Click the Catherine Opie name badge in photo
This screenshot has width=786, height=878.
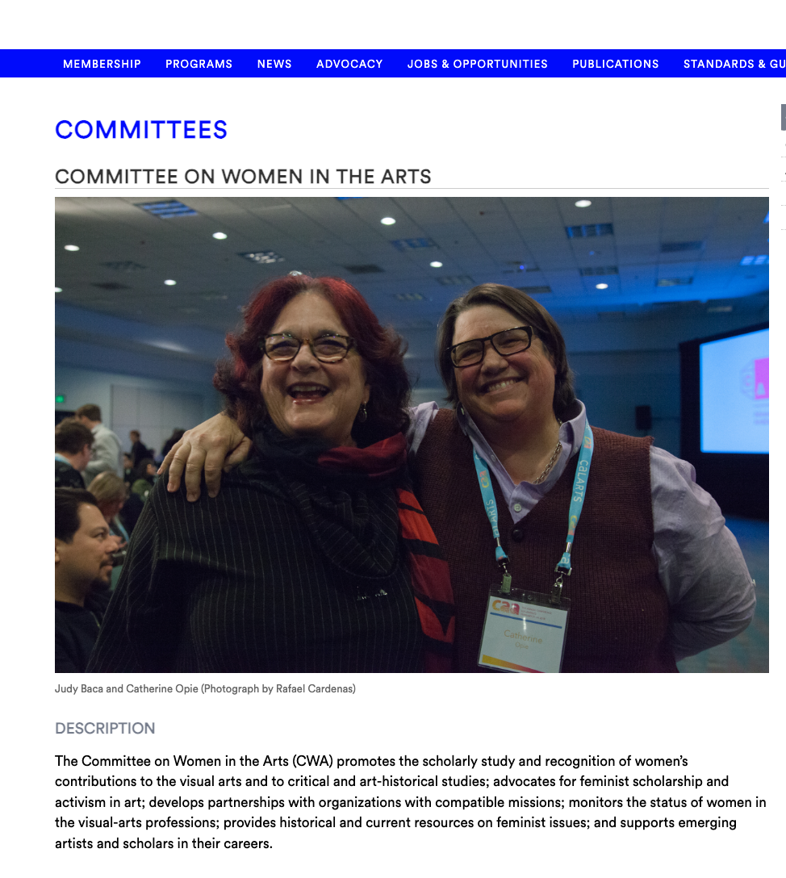click(x=524, y=630)
